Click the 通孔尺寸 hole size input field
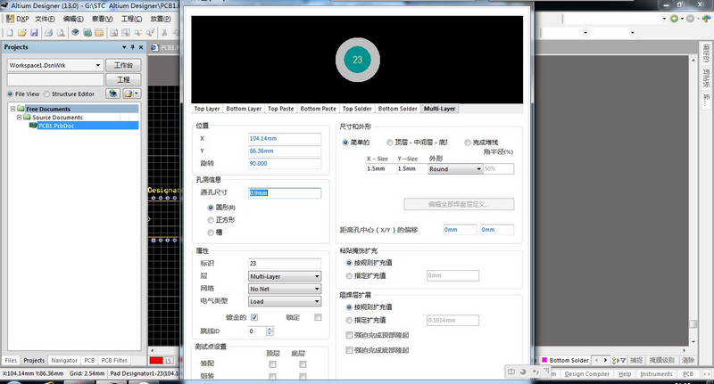The image size is (714, 384). [x=284, y=192]
